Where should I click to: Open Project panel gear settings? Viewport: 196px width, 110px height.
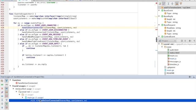pyautogui.click(x=190, y=41)
